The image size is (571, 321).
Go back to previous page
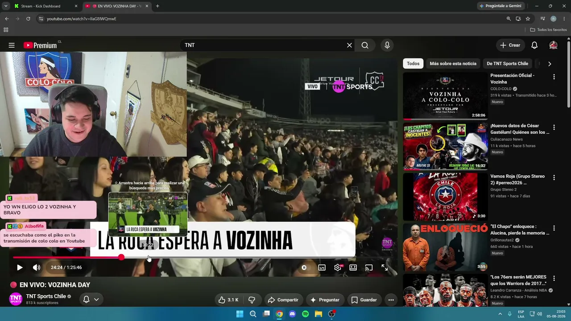pos(7,19)
